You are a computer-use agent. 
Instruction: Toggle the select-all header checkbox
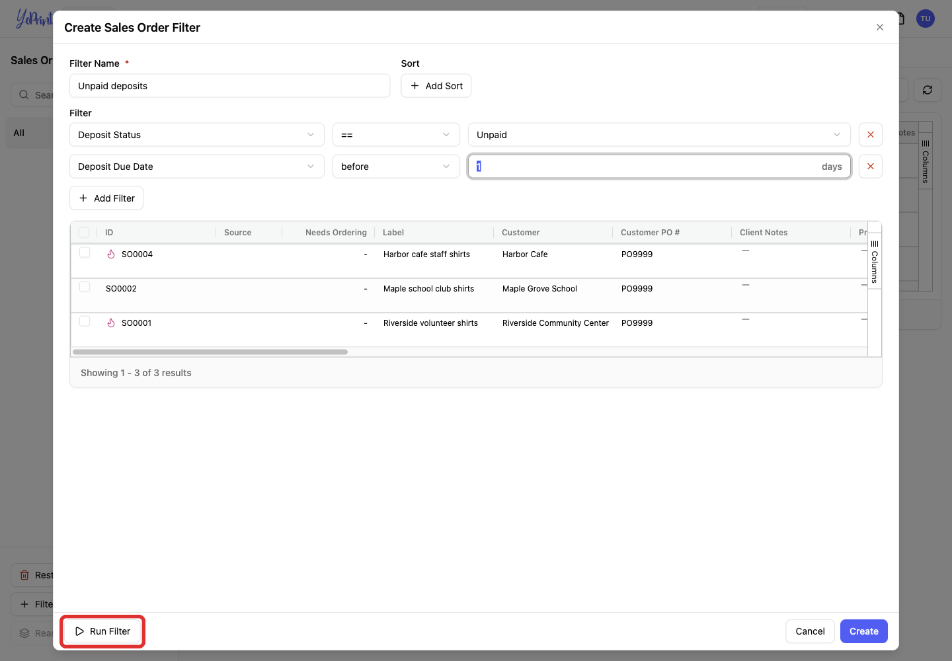point(84,233)
